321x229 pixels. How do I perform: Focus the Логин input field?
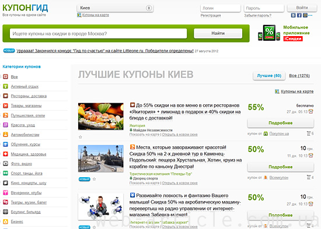pos(221,8)
